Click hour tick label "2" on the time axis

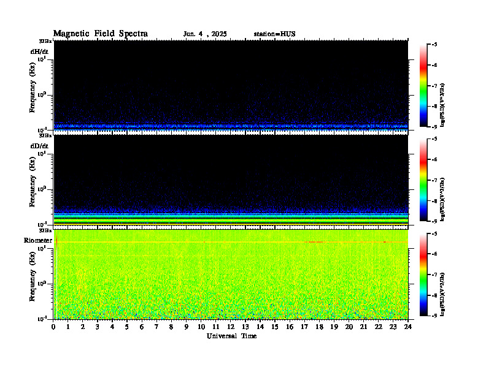coord(83,327)
